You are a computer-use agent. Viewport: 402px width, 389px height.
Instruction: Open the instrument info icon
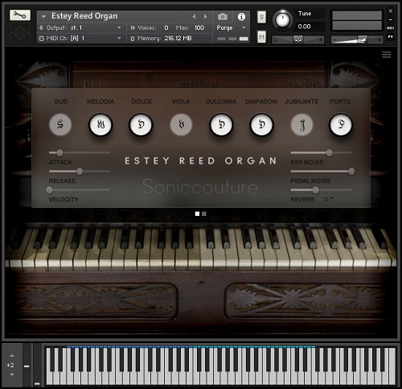coord(241,17)
